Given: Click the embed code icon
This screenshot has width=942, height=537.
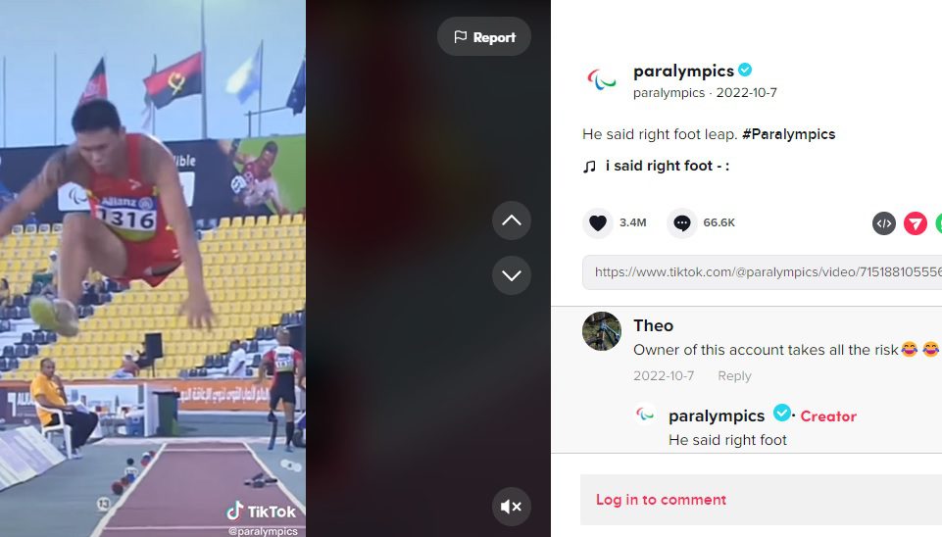Looking at the screenshot, I should tap(884, 223).
